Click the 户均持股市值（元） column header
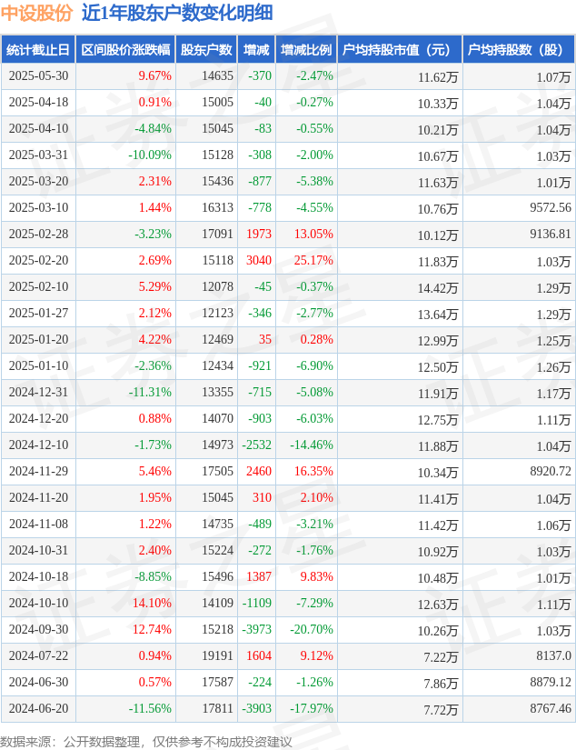Screen dimensions: 576x750 point(400,50)
